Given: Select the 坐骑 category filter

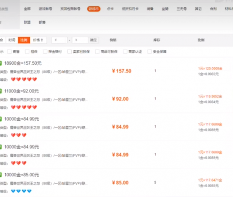Looking at the screenshot, I should click(x=165, y=9).
